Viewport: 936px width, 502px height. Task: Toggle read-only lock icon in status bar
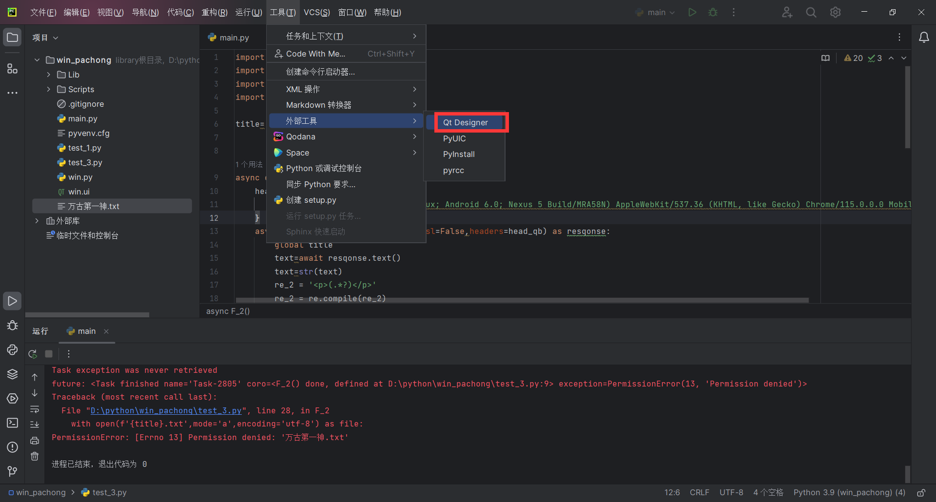click(921, 493)
